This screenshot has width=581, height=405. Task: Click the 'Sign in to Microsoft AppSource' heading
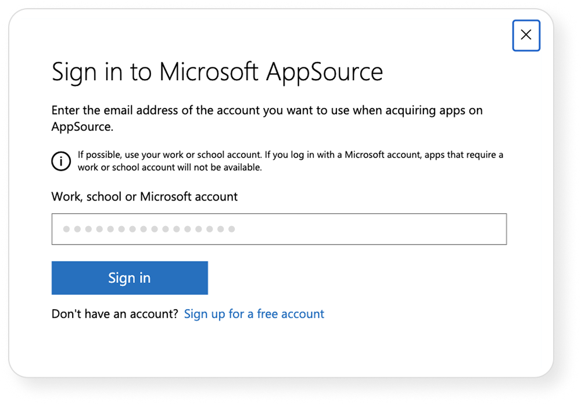tap(217, 71)
